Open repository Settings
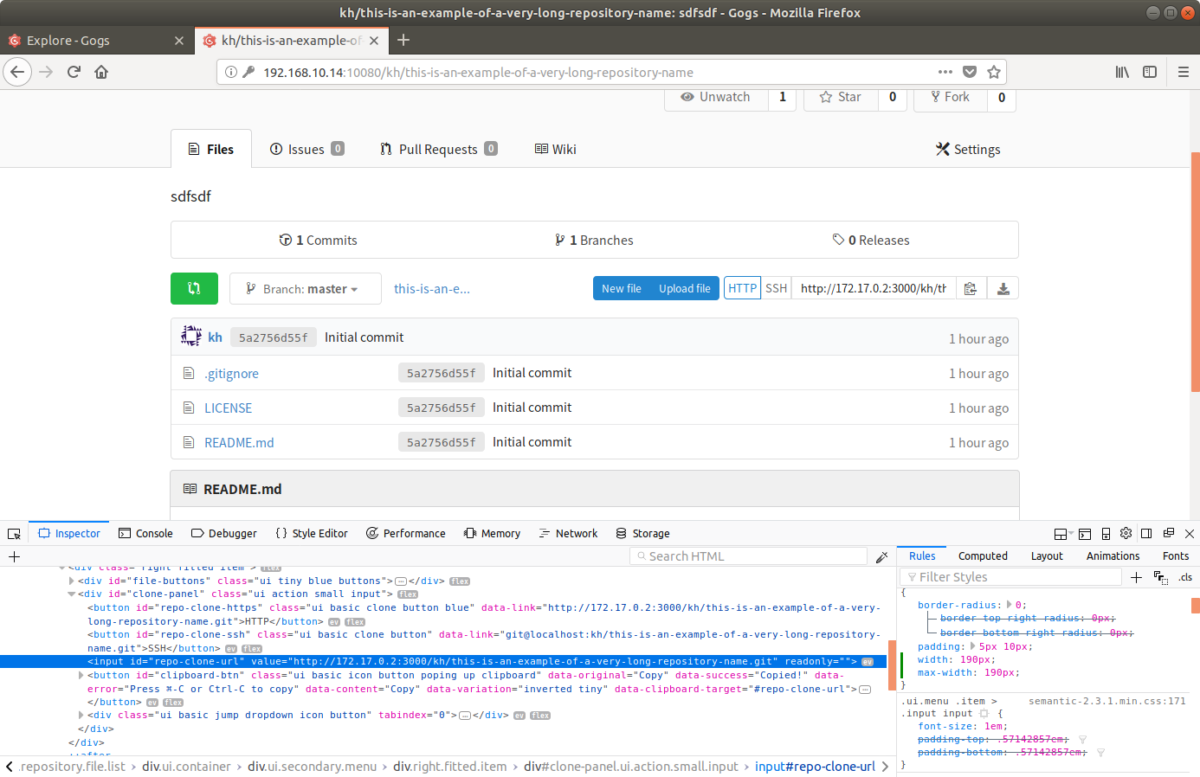1200x777 pixels. tap(968, 149)
